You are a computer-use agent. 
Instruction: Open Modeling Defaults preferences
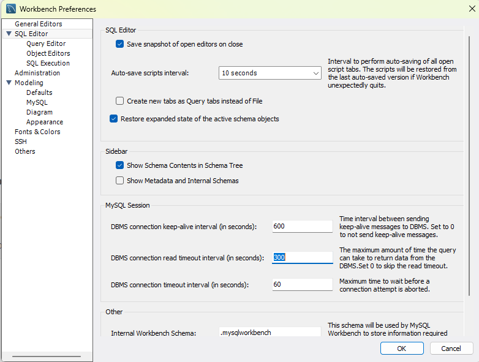(39, 92)
